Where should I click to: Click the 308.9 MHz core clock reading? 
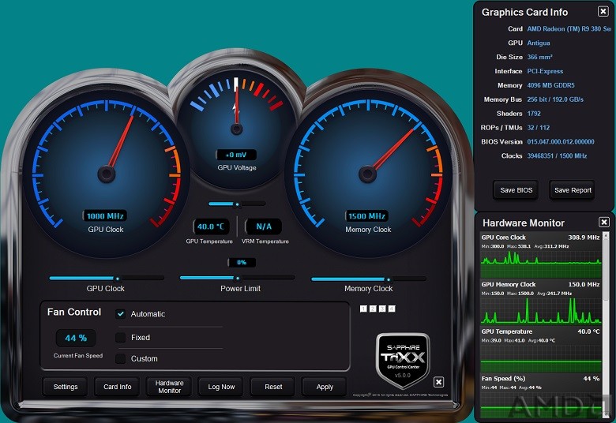tap(584, 238)
